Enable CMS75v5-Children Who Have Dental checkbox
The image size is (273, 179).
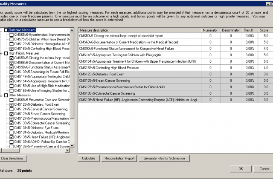click(12, 40)
